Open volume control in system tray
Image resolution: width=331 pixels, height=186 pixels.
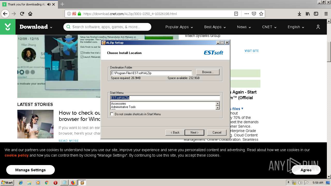[300, 183]
